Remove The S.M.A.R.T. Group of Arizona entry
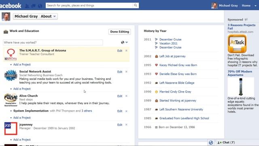 tap(126, 51)
